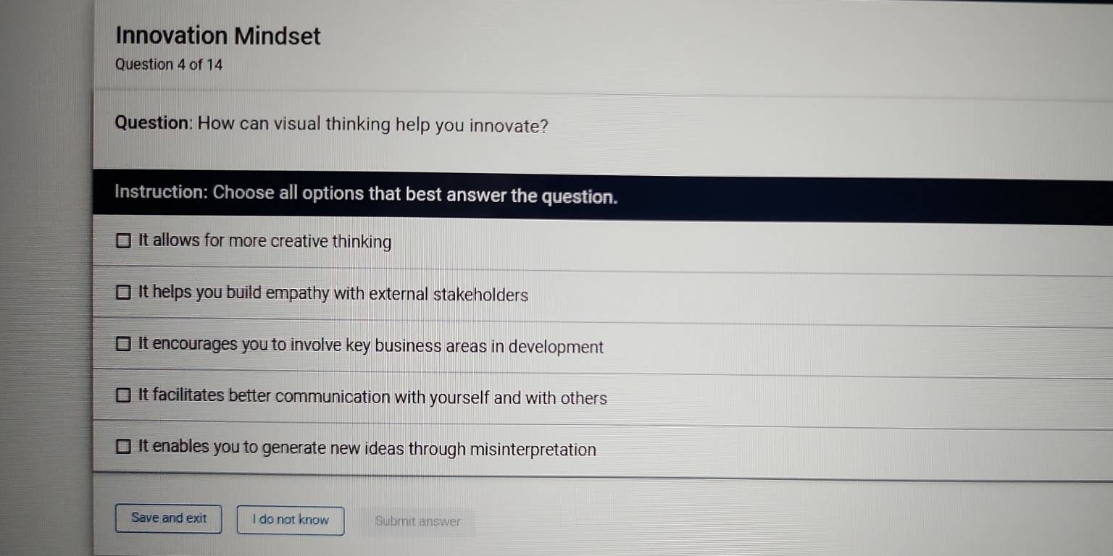Enable the 'involve key business areas' checkbox
The image size is (1113, 556).
click(125, 345)
